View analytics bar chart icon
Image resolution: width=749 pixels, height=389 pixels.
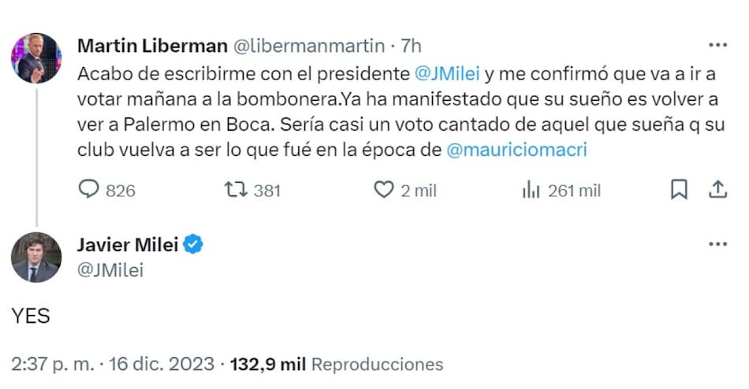[530, 190]
